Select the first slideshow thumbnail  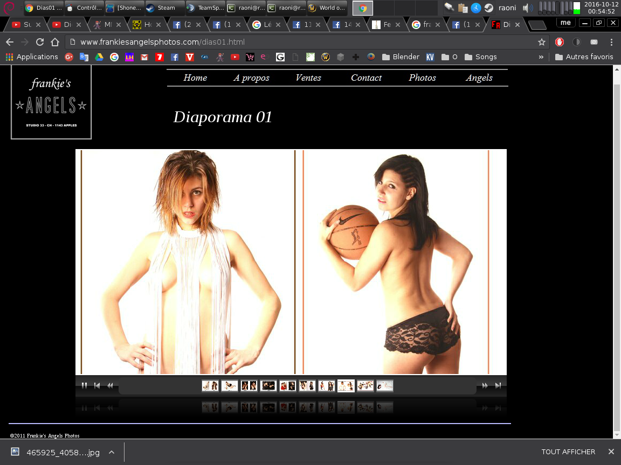(x=210, y=385)
